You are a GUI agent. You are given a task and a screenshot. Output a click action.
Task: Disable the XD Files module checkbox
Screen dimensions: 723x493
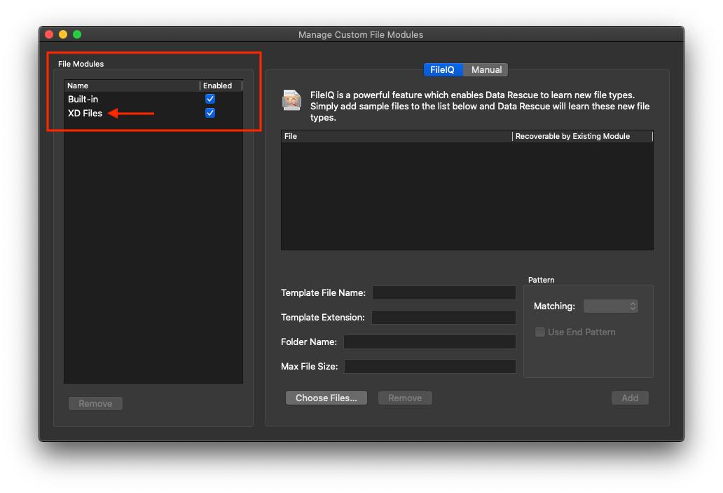coord(210,113)
